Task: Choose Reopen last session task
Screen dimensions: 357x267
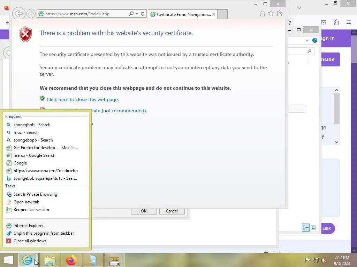Action: [x=46, y=210]
